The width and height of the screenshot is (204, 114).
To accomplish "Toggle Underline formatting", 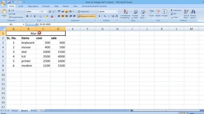I will click(35, 16).
